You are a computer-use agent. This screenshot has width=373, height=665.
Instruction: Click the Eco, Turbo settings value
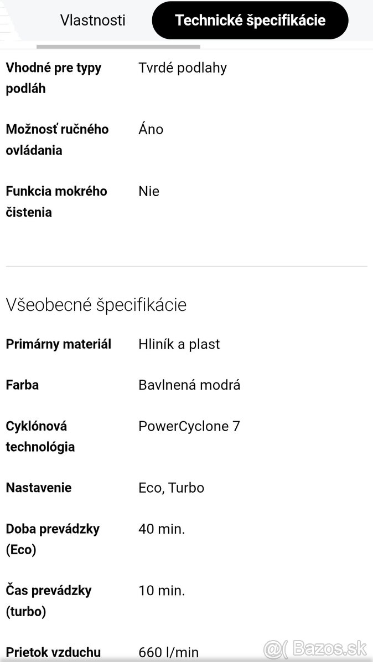(171, 488)
